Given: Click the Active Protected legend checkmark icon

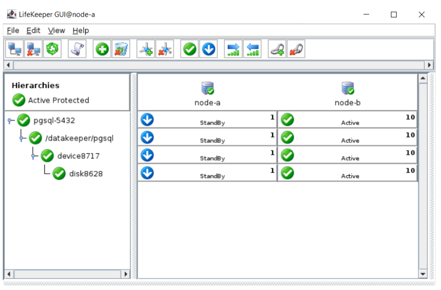Looking at the screenshot, I should coord(19,100).
